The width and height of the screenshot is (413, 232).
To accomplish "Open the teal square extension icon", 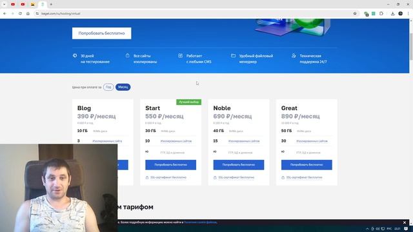I will click(x=374, y=14).
